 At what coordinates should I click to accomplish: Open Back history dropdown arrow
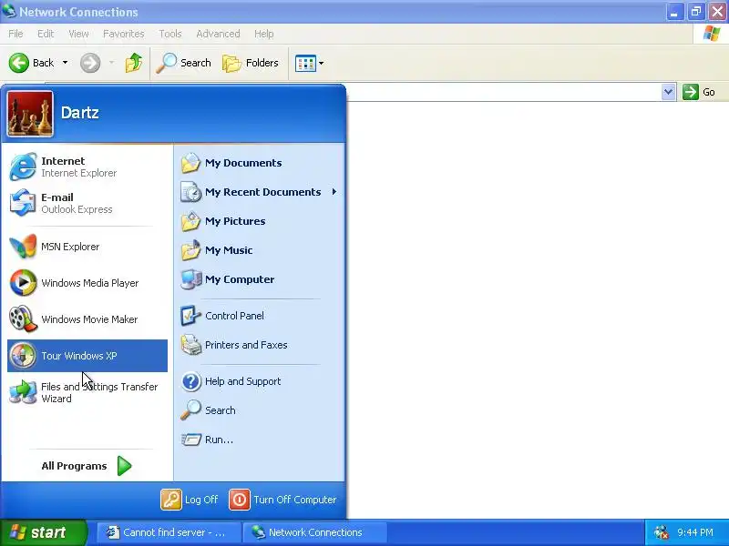pyautogui.click(x=65, y=63)
